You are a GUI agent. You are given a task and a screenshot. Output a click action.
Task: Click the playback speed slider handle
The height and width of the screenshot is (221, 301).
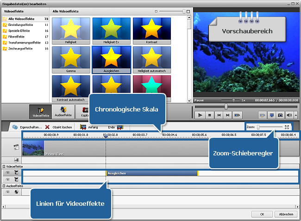pyautogui.click(x=233, y=100)
